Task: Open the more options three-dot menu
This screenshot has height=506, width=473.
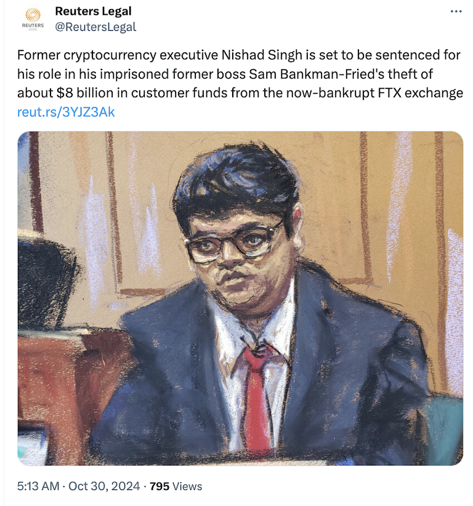Action: 456,12
